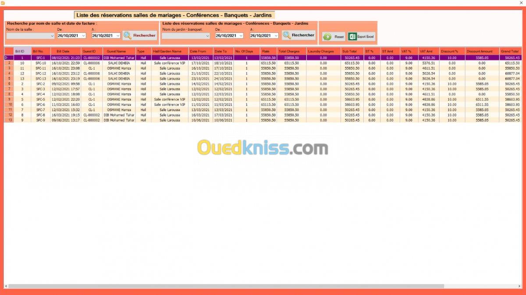Select the bill number cell SFC-1

tap(41, 58)
